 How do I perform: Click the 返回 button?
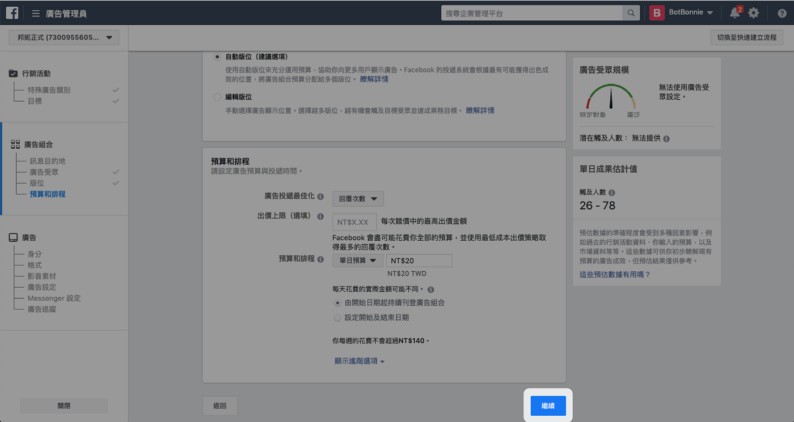point(220,406)
